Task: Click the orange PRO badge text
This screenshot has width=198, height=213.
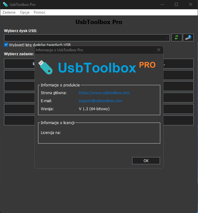Action: coord(147,65)
